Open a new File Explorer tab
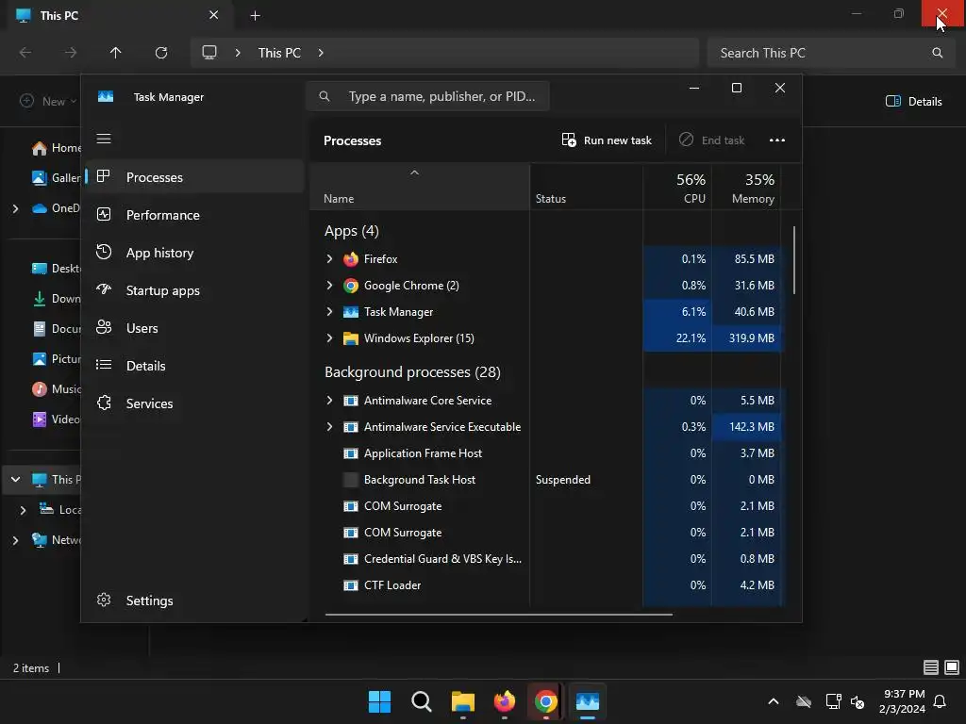The height and width of the screenshot is (724, 966). (255, 16)
